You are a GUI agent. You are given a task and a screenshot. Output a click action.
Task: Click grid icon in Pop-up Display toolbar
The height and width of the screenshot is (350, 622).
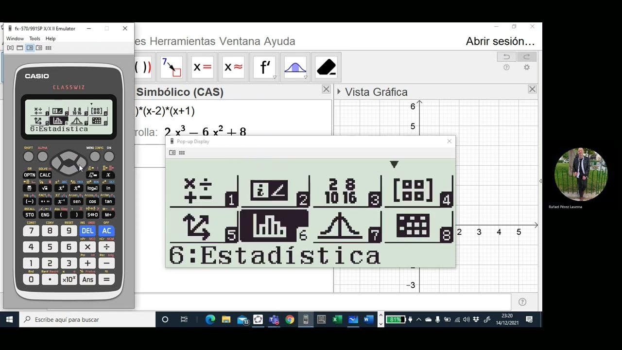click(x=182, y=153)
